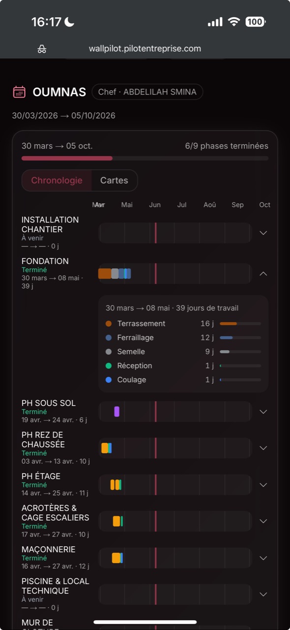Click the Ferraillage 12 j progress bar

point(240,338)
